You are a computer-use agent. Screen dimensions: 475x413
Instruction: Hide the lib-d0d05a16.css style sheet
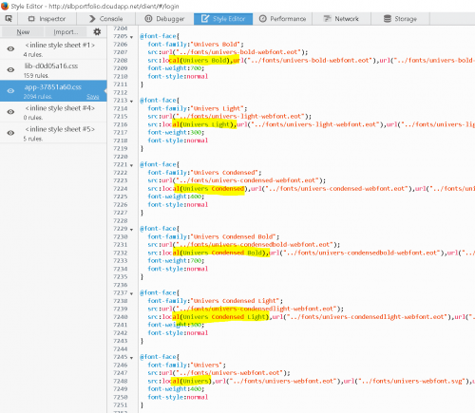pyautogui.click(x=10, y=69)
